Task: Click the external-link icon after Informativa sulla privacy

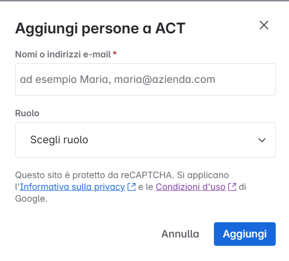Action: tap(131, 187)
